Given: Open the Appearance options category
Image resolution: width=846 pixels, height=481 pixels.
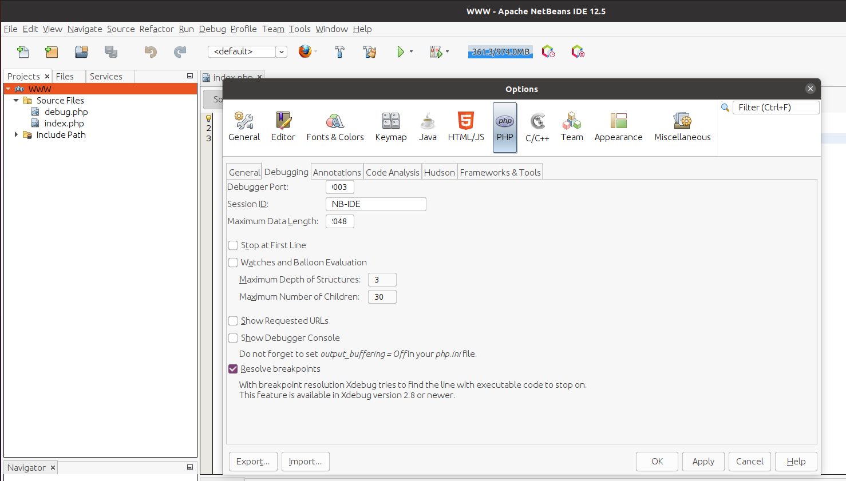Looking at the screenshot, I should (x=618, y=127).
